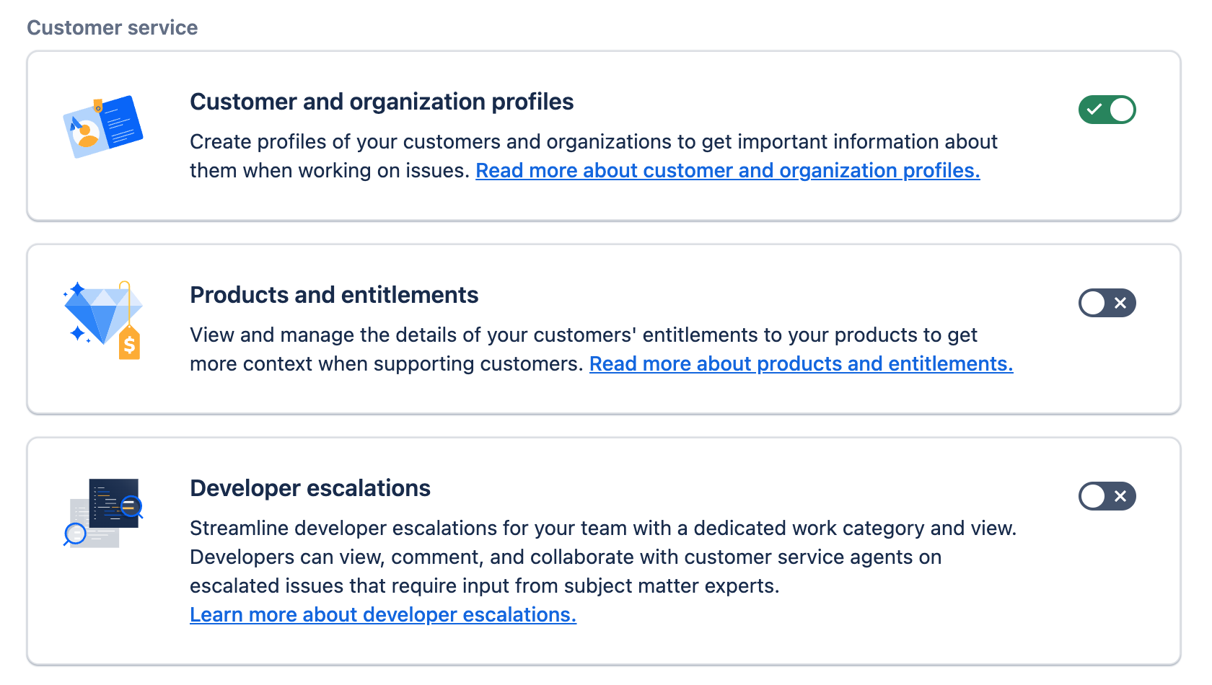The width and height of the screenshot is (1212, 685).
Task: Click the Customer and organization profiles heading
Action: tap(382, 102)
